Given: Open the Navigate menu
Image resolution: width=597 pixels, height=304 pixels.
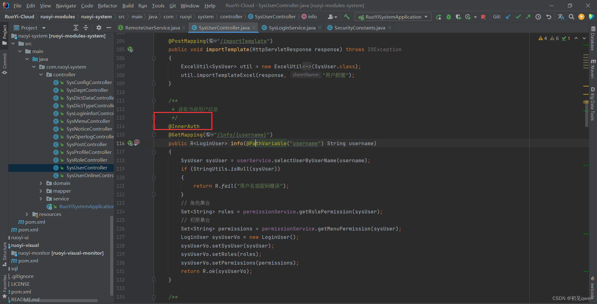Looking at the screenshot, I should coord(66,6).
